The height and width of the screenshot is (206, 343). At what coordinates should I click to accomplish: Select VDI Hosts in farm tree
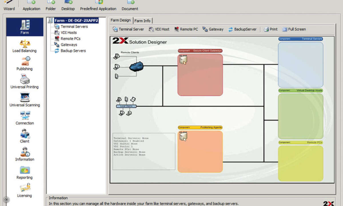[x=65, y=33]
